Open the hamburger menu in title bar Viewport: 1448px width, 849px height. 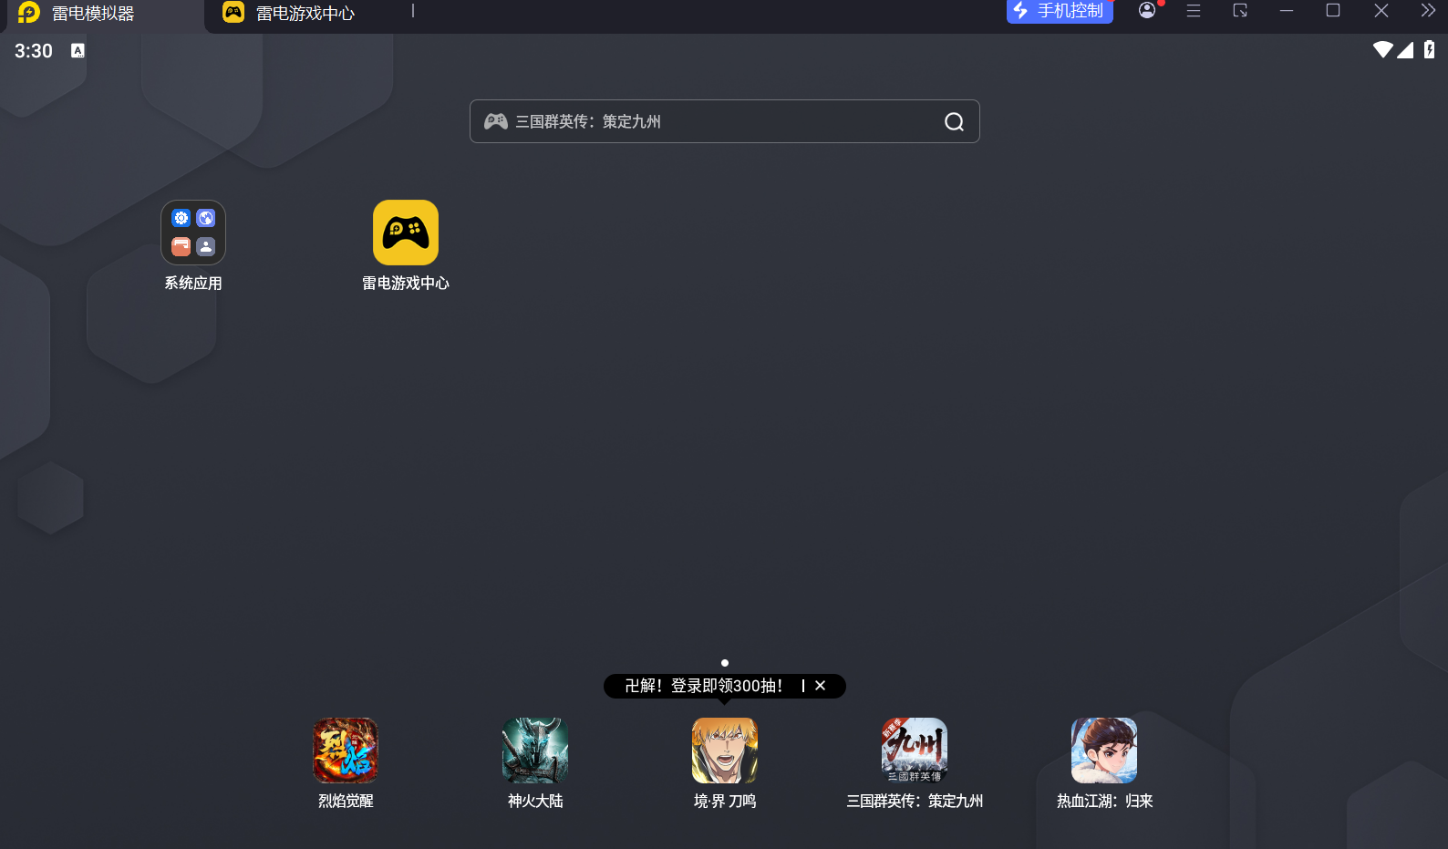(x=1194, y=11)
